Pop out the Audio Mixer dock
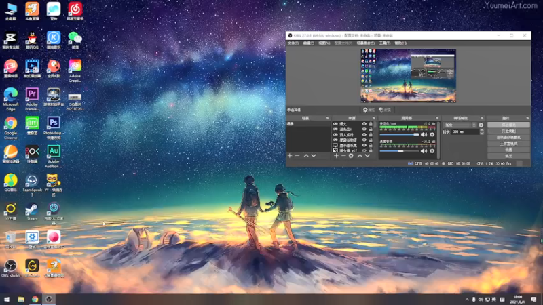The width and height of the screenshot is (543, 305). [437, 118]
